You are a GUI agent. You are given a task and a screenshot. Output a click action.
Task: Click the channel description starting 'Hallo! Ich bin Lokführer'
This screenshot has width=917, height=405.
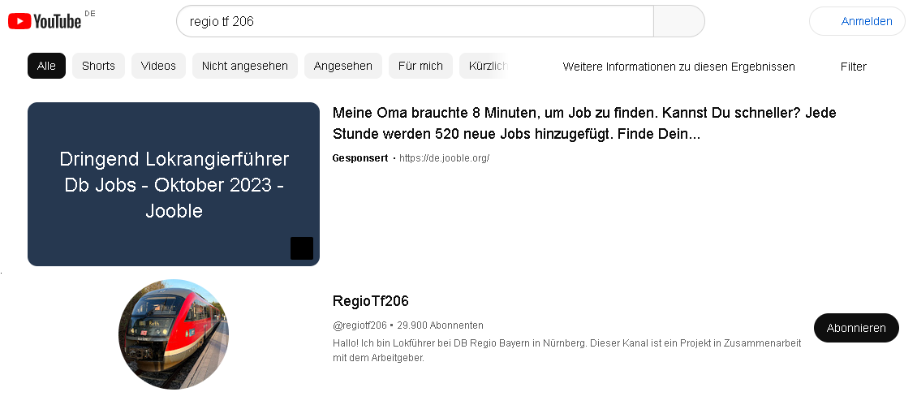tap(566, 350)
